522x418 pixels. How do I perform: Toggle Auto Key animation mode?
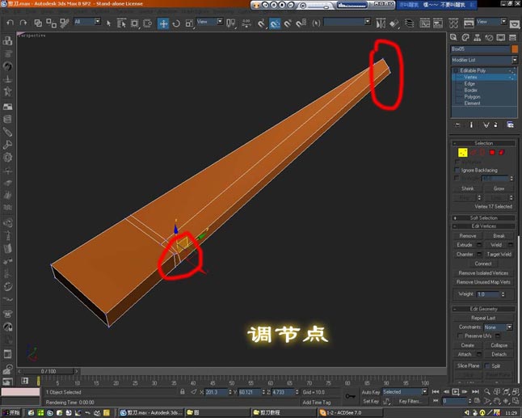click(371, 392)
